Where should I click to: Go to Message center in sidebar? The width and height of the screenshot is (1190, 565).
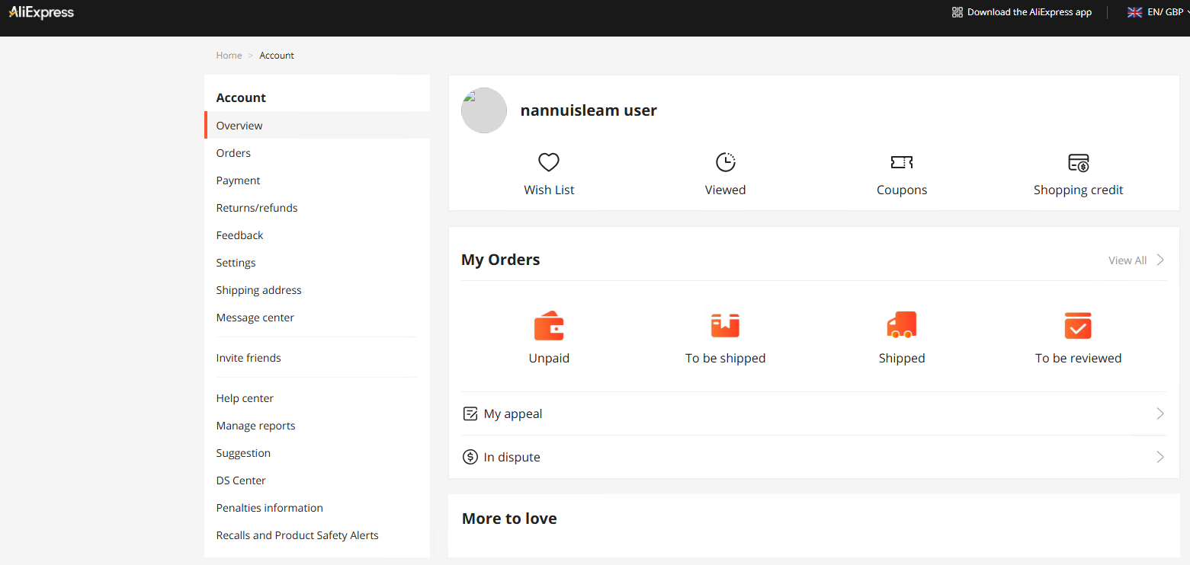pos(255,318)
